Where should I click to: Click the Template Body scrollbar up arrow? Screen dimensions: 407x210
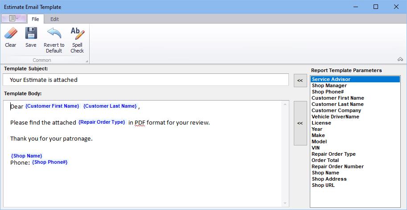pos(285,105)
